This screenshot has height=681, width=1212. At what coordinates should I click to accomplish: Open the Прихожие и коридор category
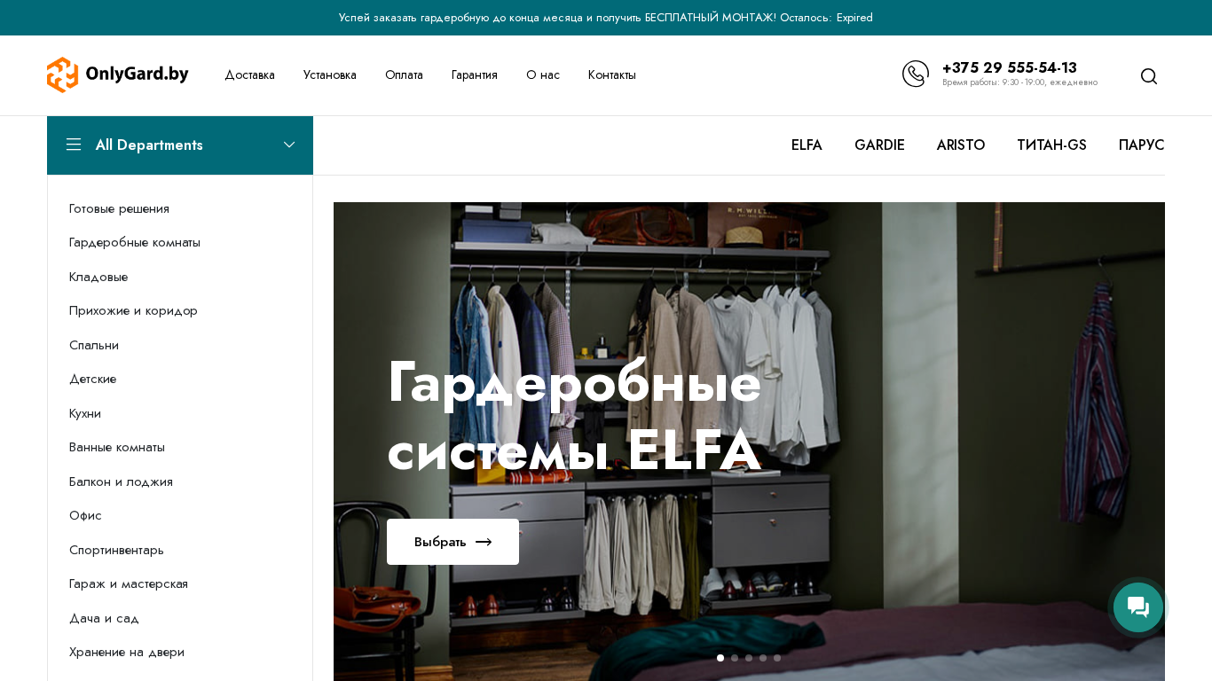click(133, 310)
